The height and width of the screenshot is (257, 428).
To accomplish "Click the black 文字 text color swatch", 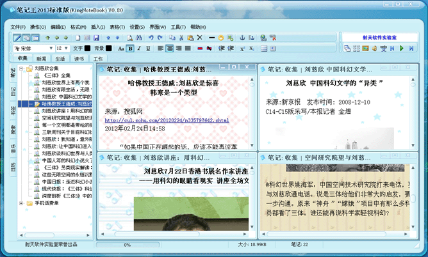I will pyautogui.click(x=87, y=48).
